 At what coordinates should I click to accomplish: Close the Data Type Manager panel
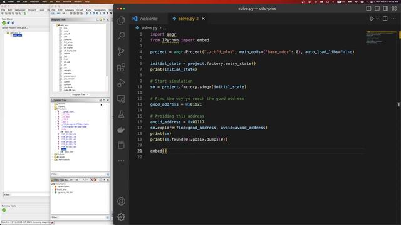[108, 180]
